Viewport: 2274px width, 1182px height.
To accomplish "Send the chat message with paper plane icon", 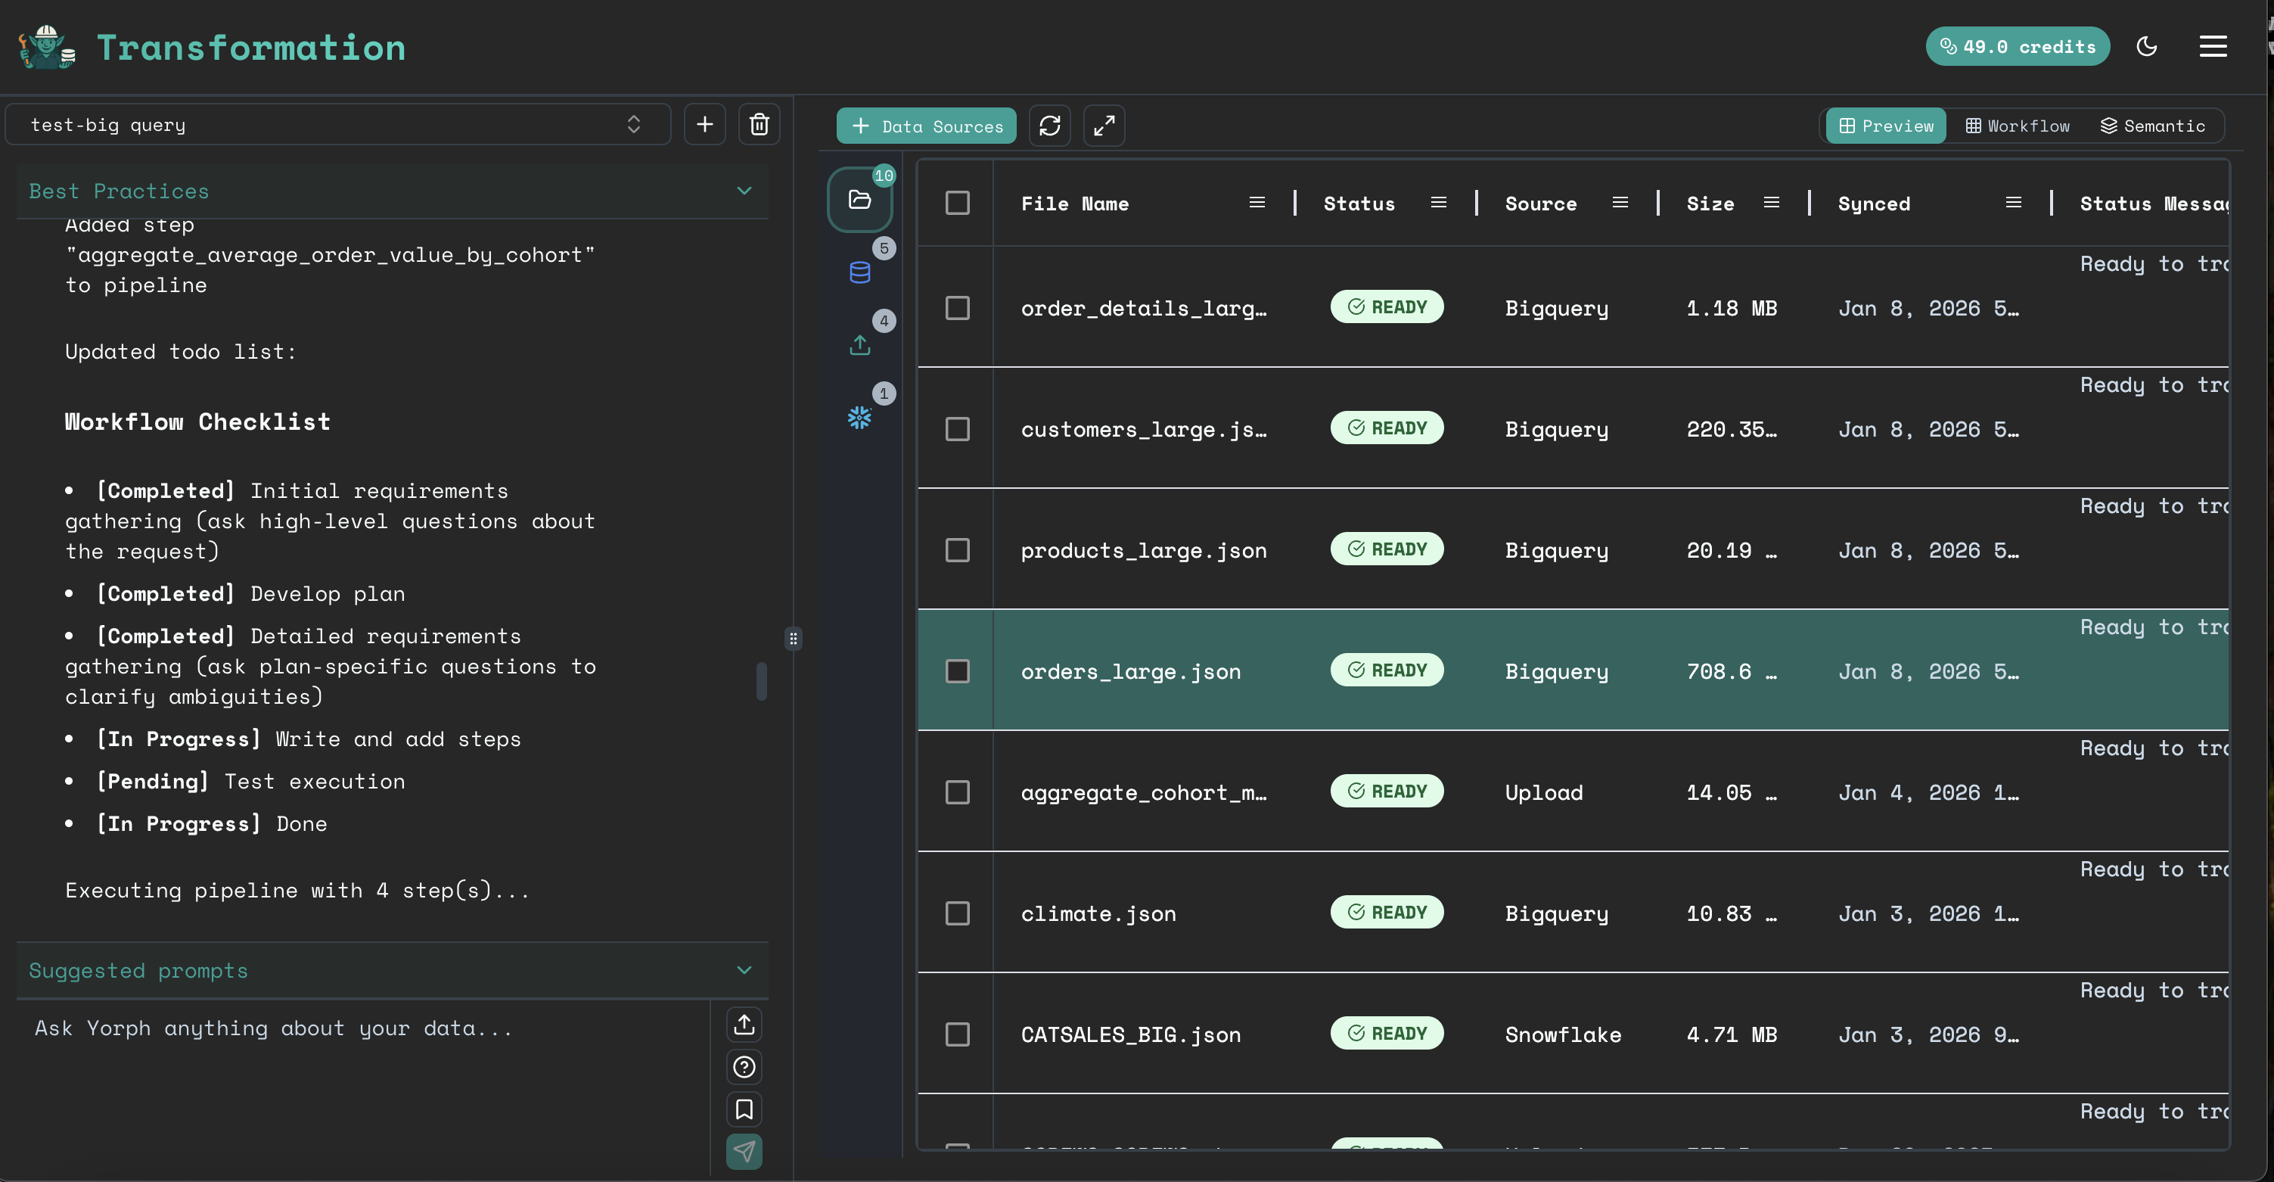I will tap(744, 1152).
